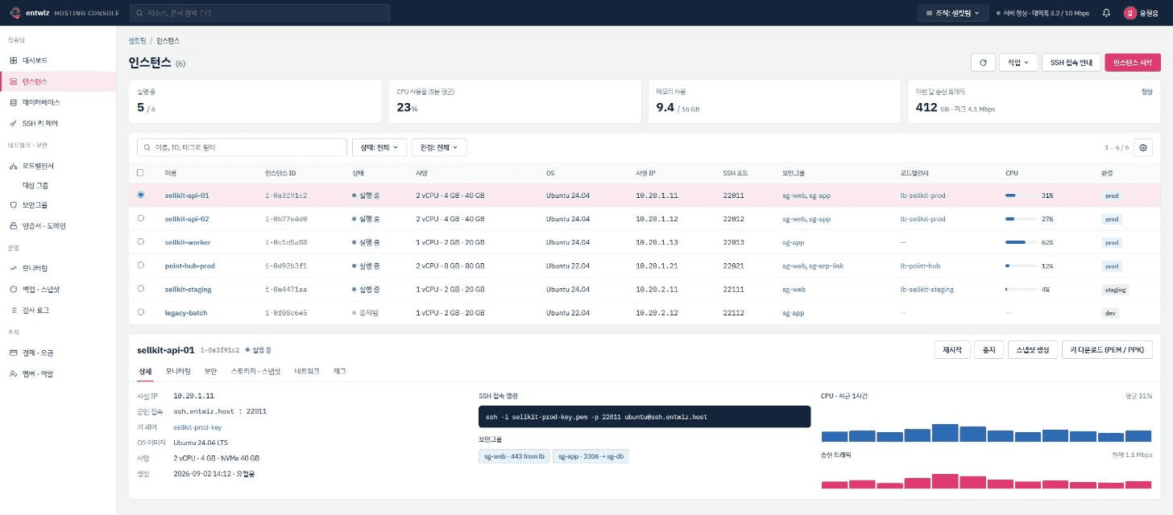Switch to the 보안 detail tab
This screenshot has width=1173, height=515.
pyautogui.click(x=211, y=371)
